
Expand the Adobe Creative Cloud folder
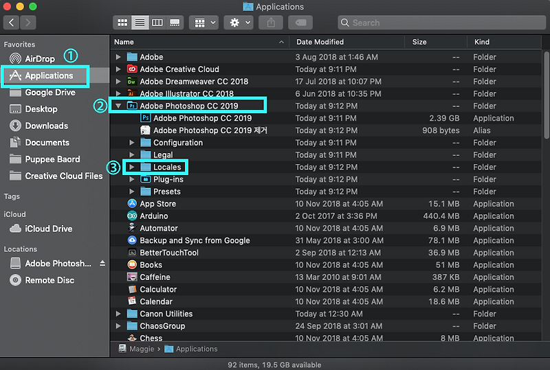click(118, 69)
